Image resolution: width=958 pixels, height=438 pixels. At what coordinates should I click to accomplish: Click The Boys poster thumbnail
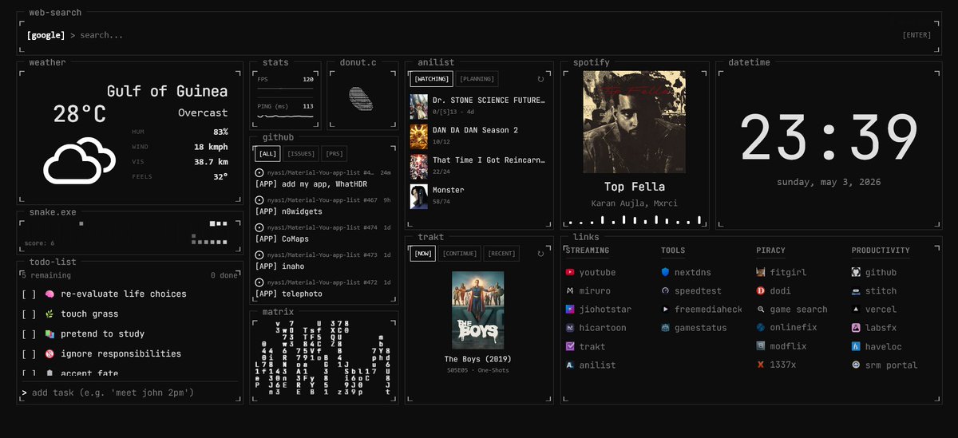click(x=477, y=310)
